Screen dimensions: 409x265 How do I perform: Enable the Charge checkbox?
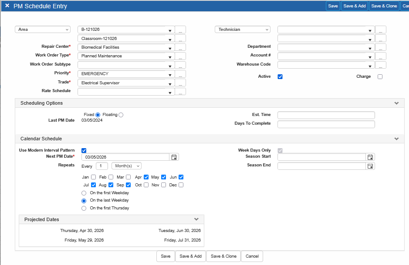click(380, 77)
